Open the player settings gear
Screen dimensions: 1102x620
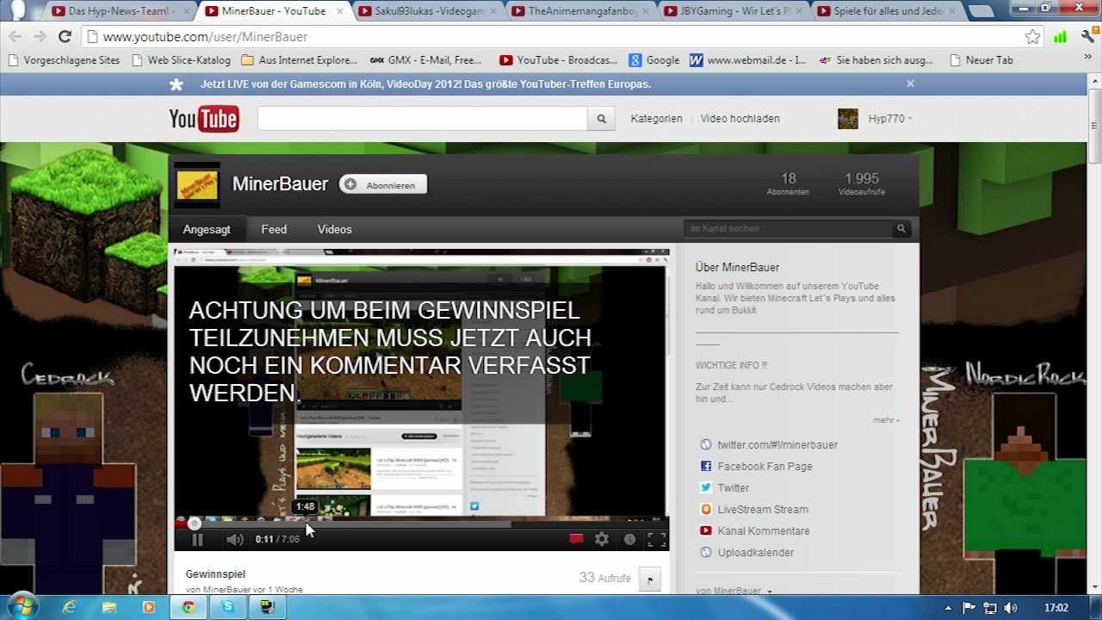[602, 540]
